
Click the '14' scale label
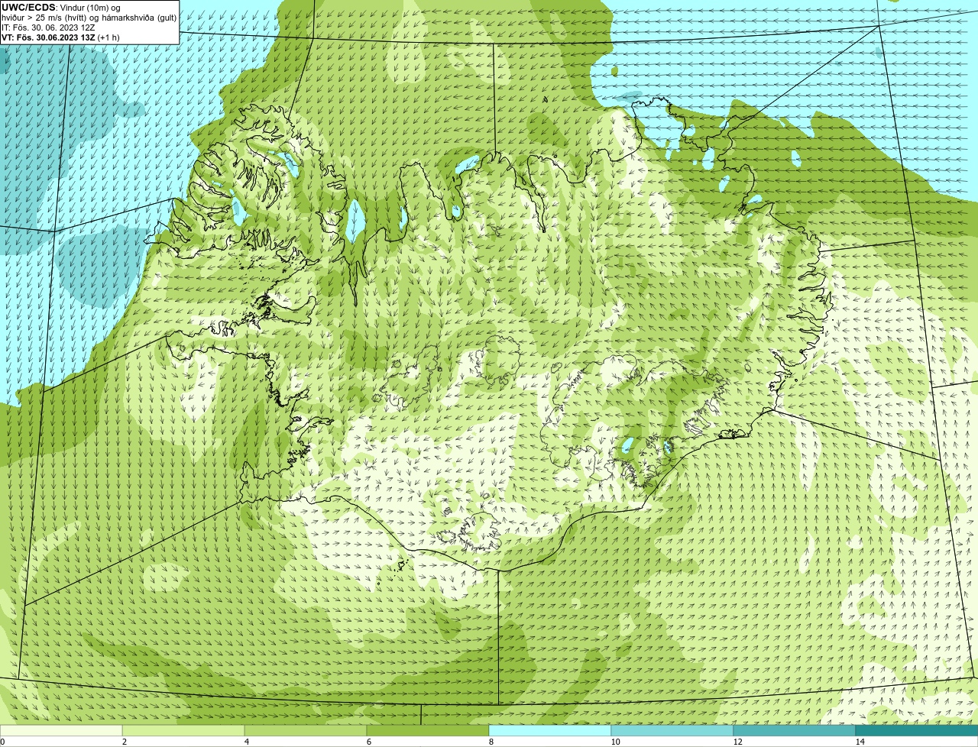(860, 742)
